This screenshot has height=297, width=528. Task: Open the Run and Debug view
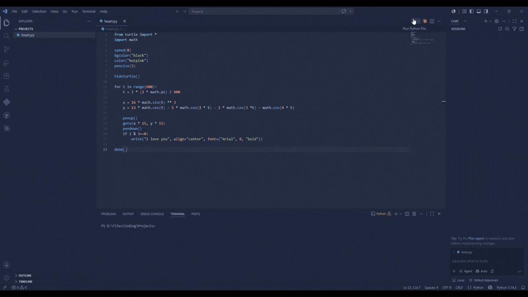click(x=6, y=63)
